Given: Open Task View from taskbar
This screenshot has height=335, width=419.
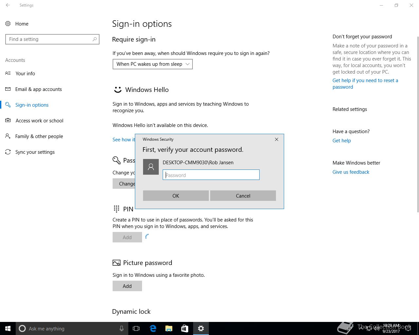Looking at the screenshot, I should click(x=136, y=328).
